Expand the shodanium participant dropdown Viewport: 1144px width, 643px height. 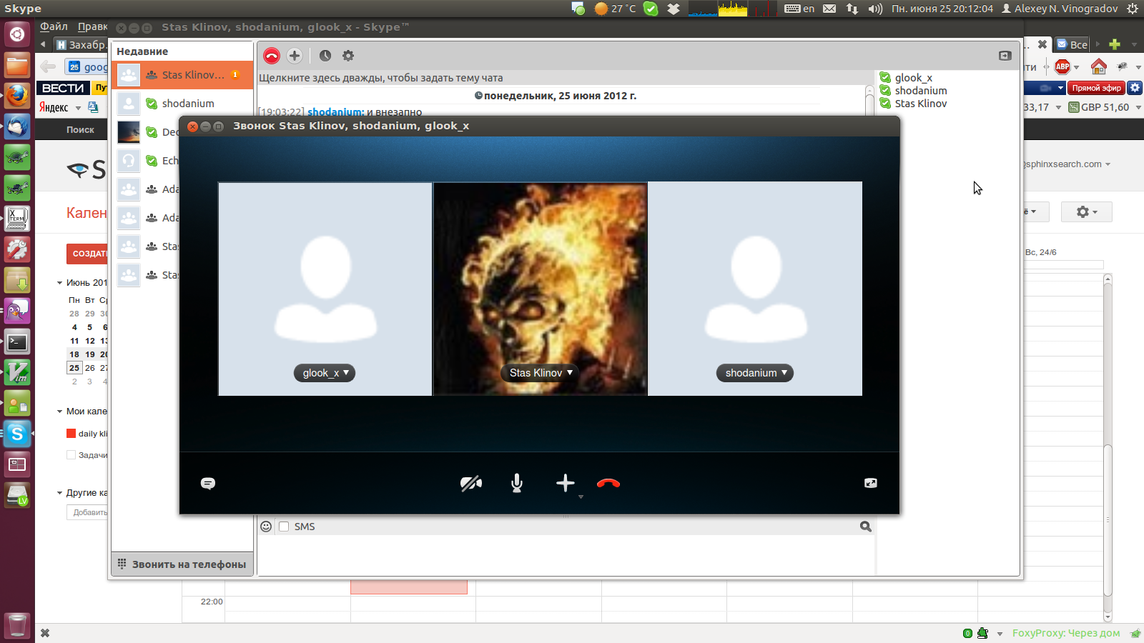pyautogui.click(x=755, y=373)
